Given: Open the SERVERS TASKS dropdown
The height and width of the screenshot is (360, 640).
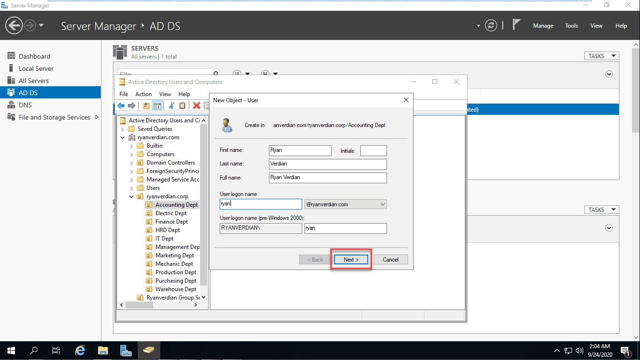Looking at the screenshot, I should coord(602,56).
